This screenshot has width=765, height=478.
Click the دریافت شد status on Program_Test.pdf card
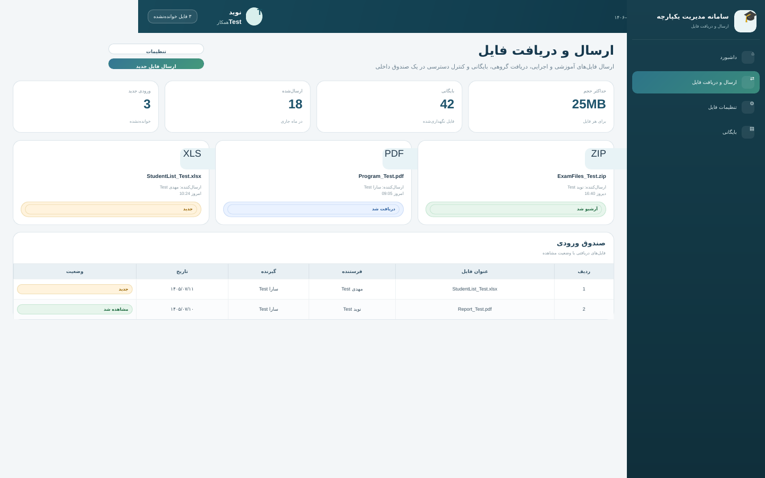point(313,209)
